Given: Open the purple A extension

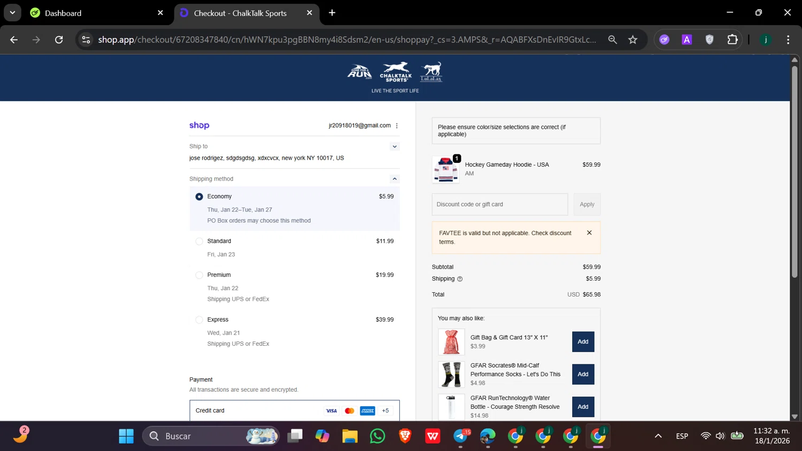Looking at the screenshot, I should pos(687,40).
